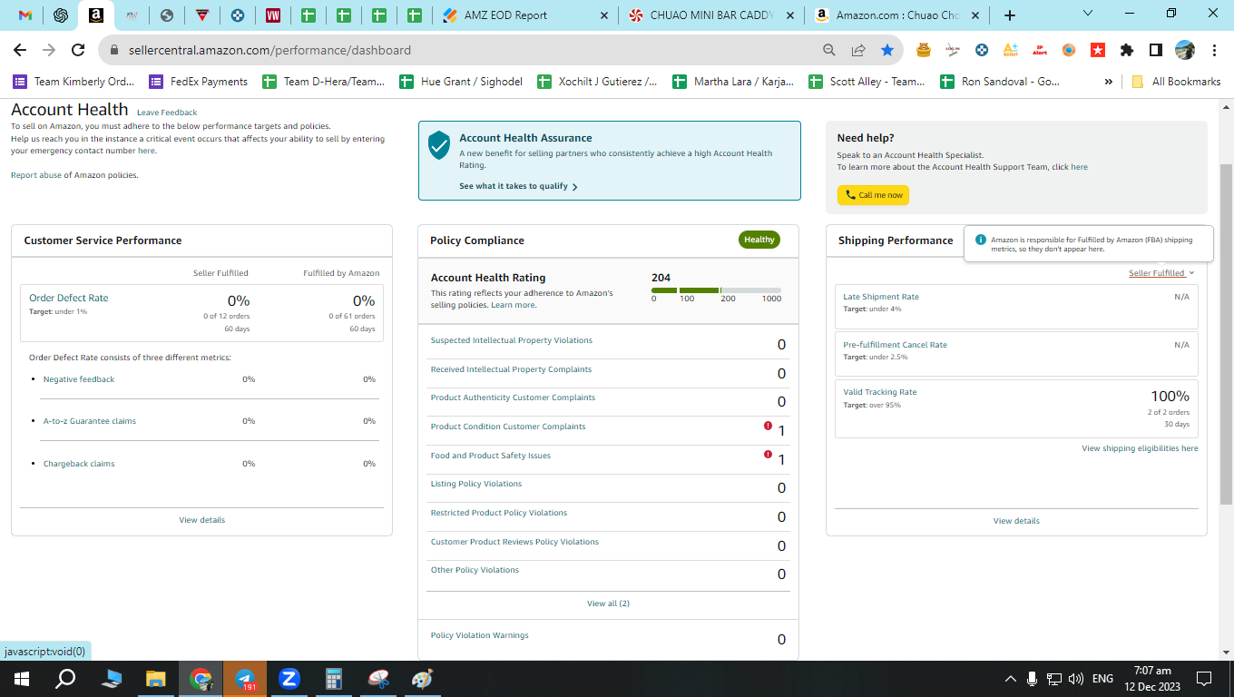This screenshot has width=1234, height=697.
Task: Click alert icon beside Product Condition Customer Complaints
Action: (769, 426)
